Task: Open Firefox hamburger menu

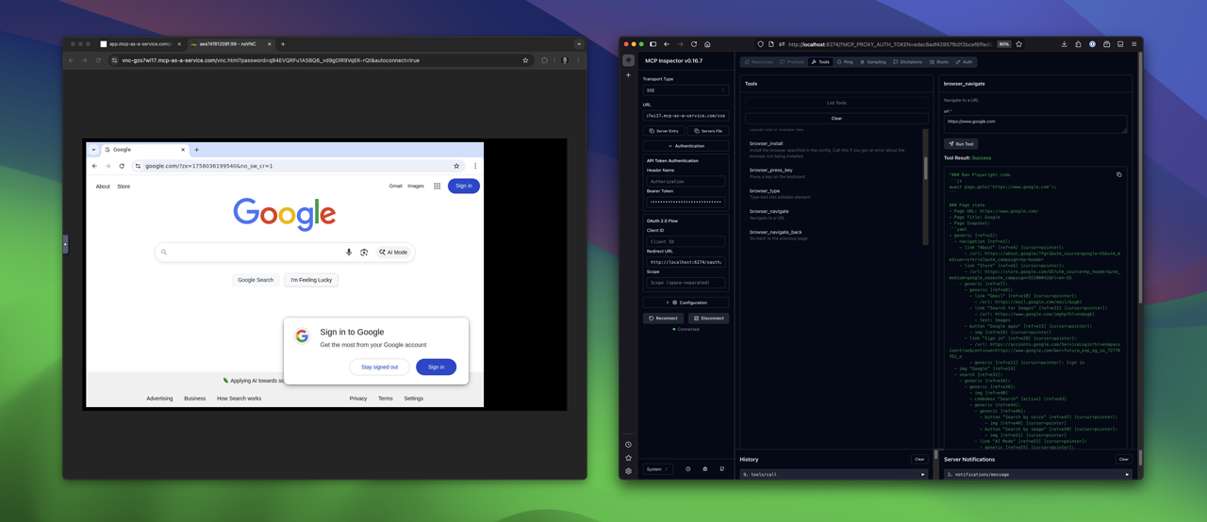Action: (x=1133, y=44)
